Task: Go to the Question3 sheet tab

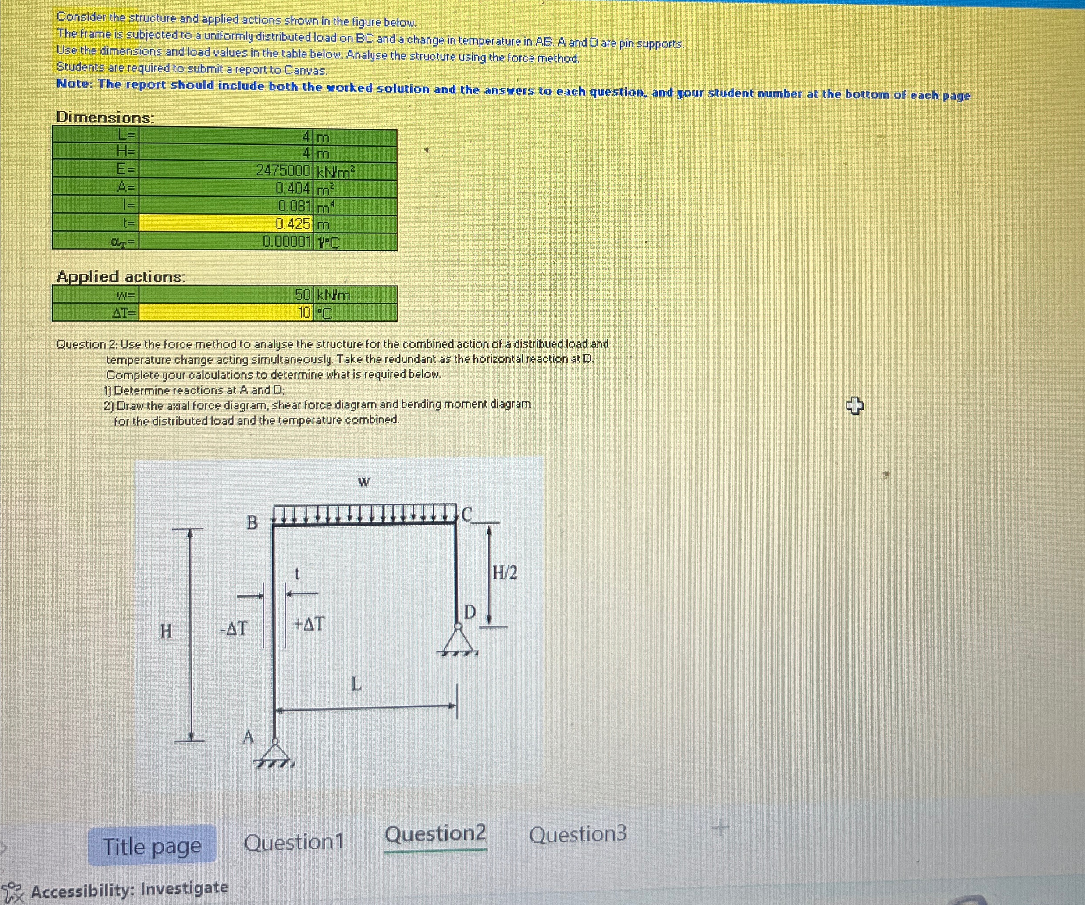Action: tap(578, 834)
